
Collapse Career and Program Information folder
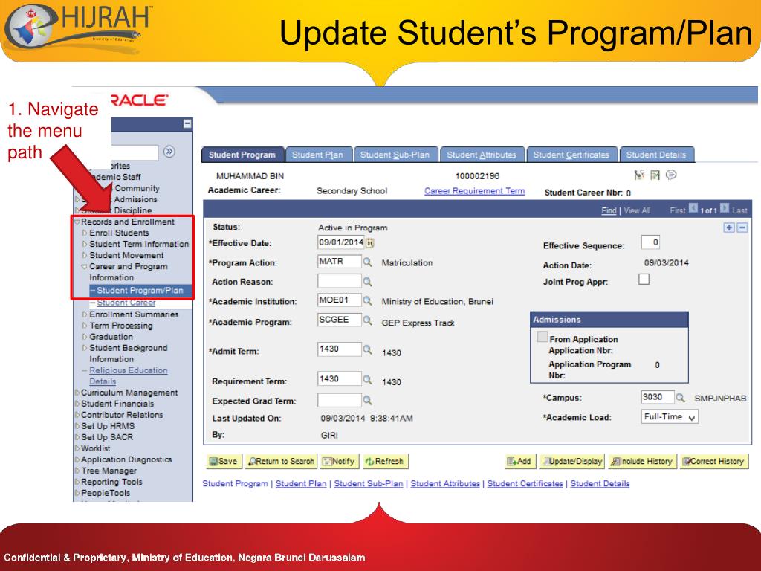pyautogui.click(x=85, y=267)
